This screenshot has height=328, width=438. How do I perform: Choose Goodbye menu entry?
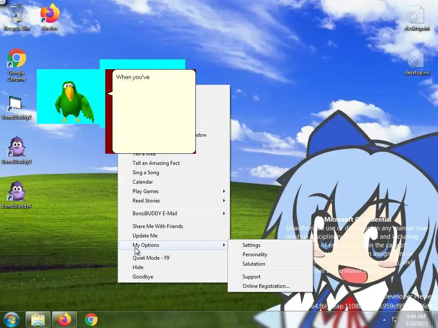(173, 277)
